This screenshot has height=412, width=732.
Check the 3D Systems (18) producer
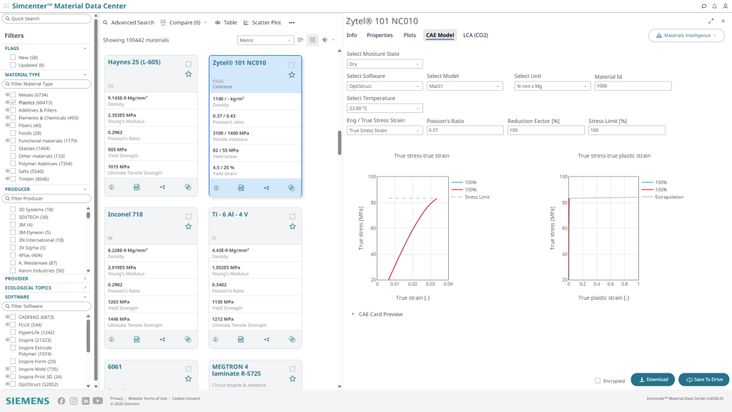pos(13,210)
